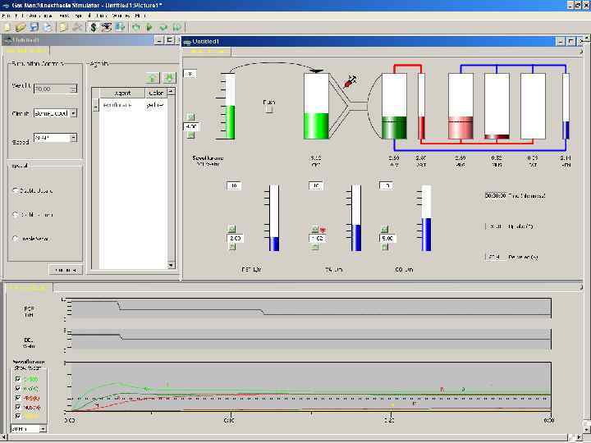Click the Open folder toolbar icon

pos(21,27)
